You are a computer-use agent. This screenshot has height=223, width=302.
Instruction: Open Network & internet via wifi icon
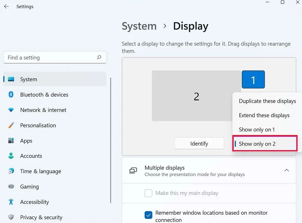(x=11, y=110)
